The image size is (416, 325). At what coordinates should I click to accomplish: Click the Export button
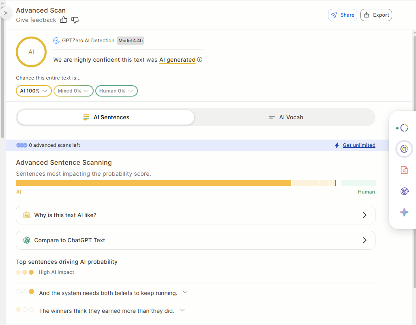(x=376, y=15)
